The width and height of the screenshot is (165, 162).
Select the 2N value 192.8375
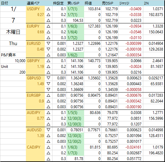click(x=156, y=15)
